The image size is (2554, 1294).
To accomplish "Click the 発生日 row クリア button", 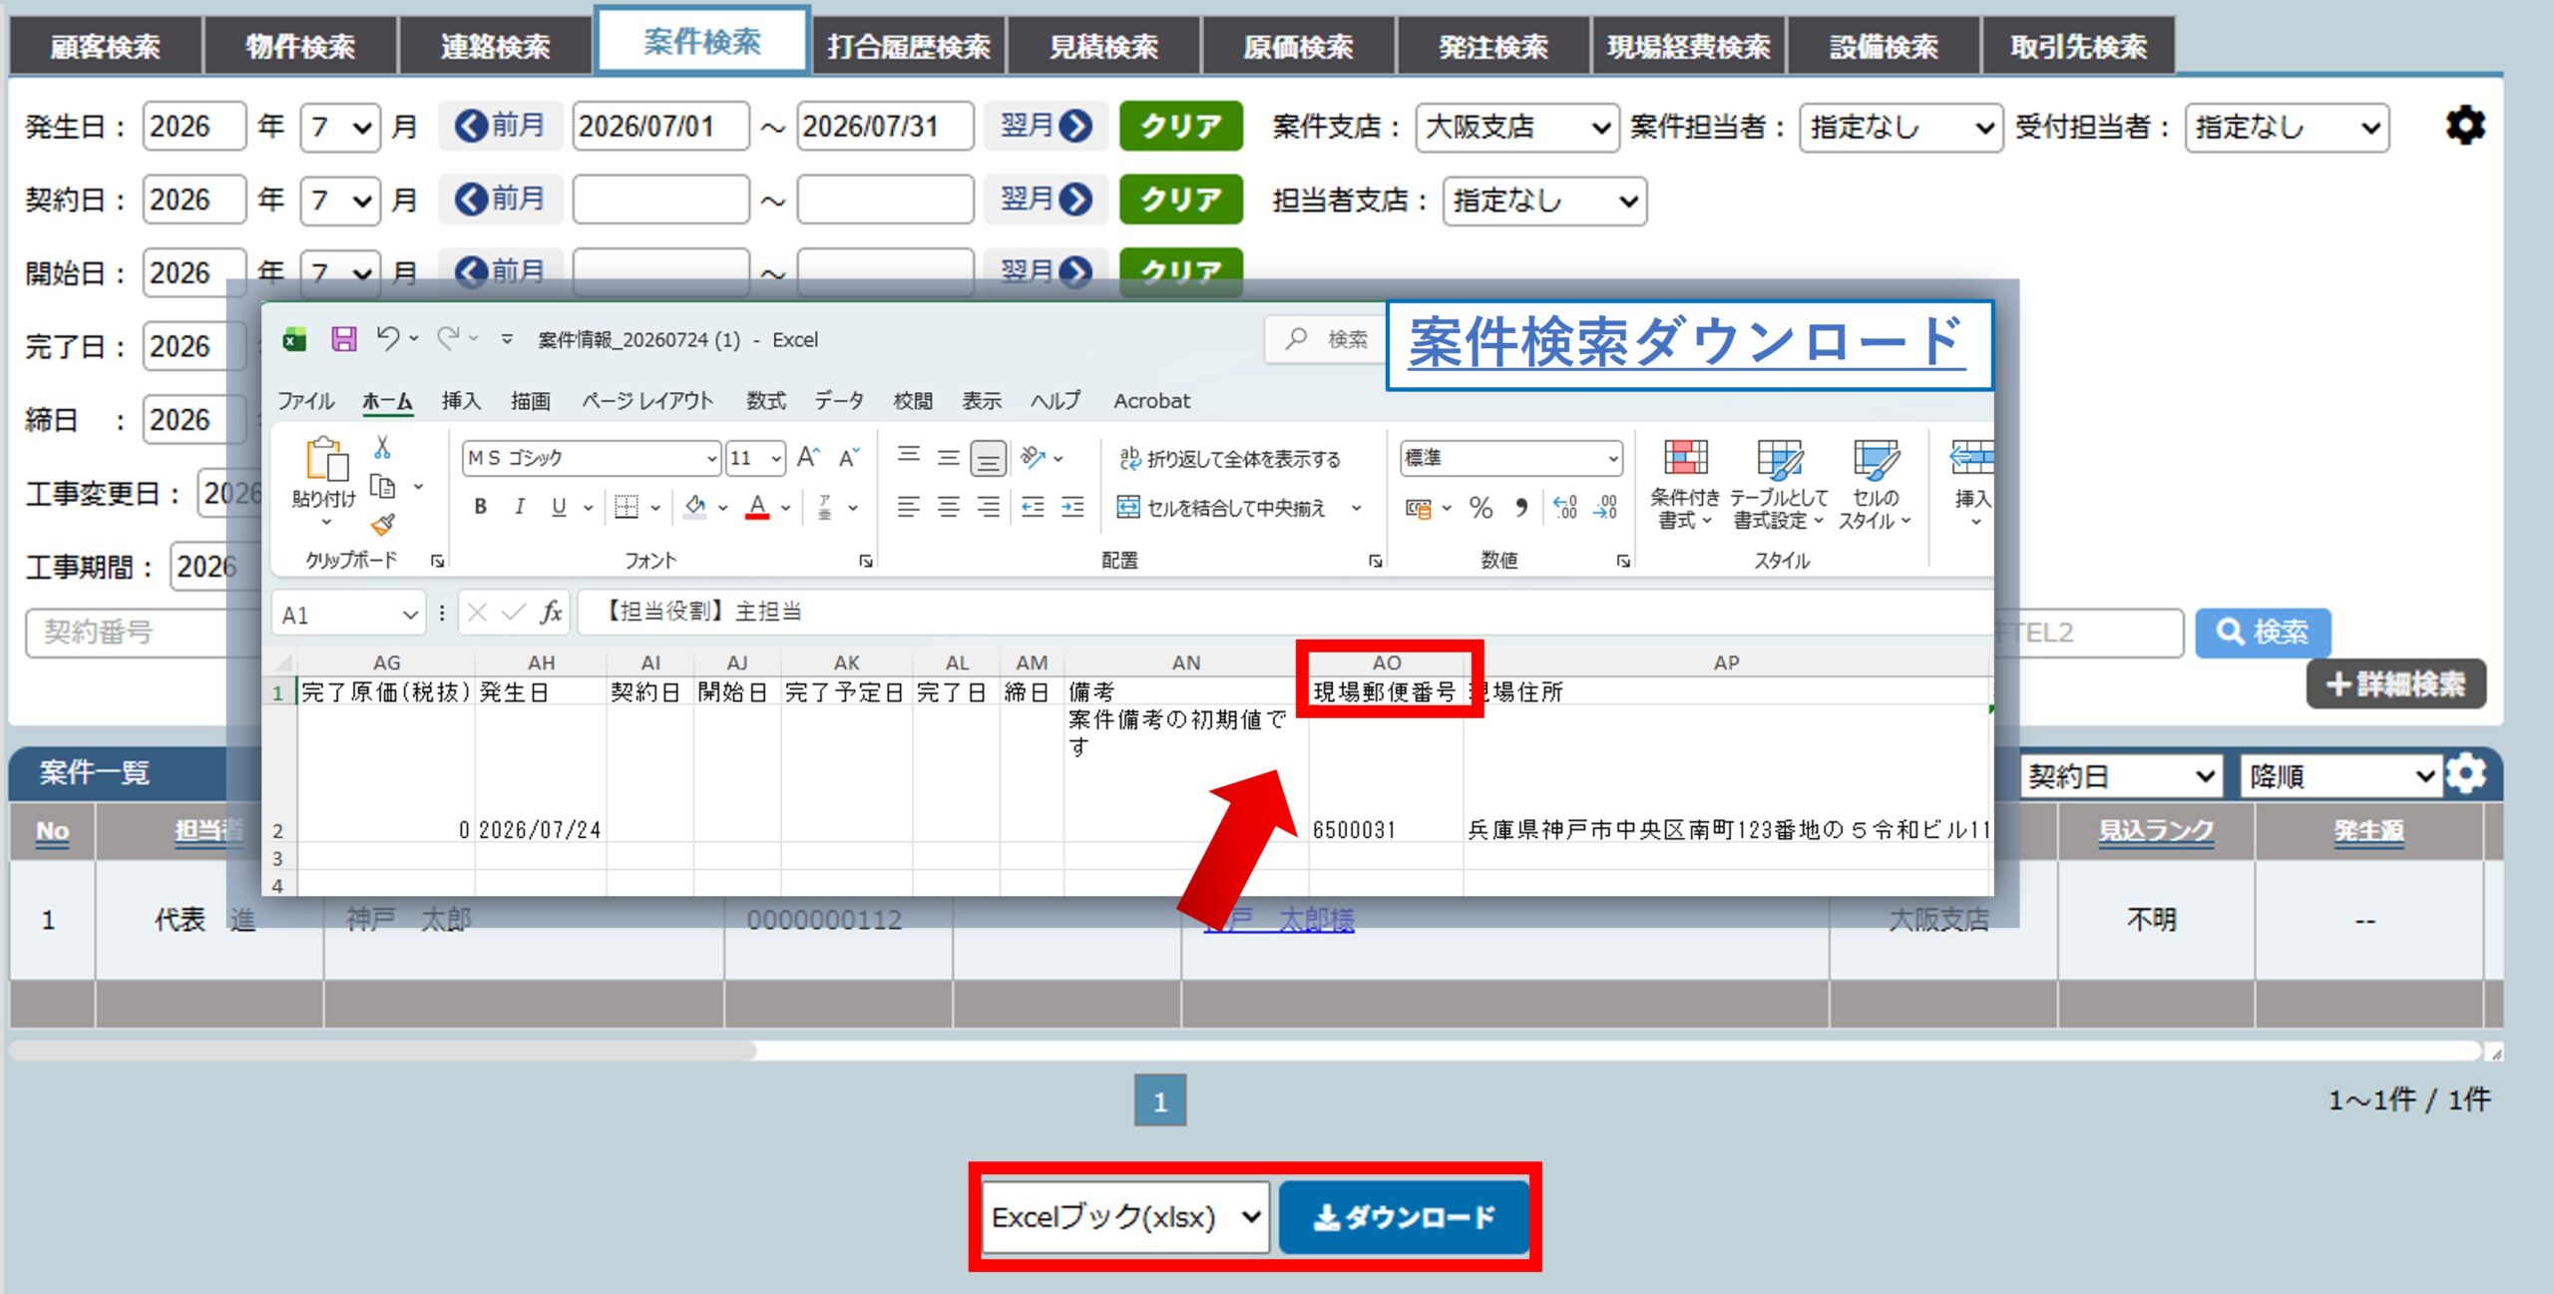I will click(1181, 127).
